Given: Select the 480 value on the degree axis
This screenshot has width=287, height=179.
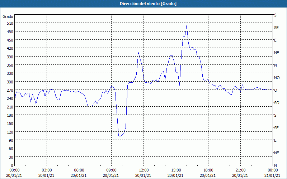Looking at the screenshot, I should (x=10, y=32).
